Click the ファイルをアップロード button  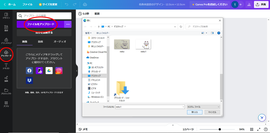(x=40, y=24)
